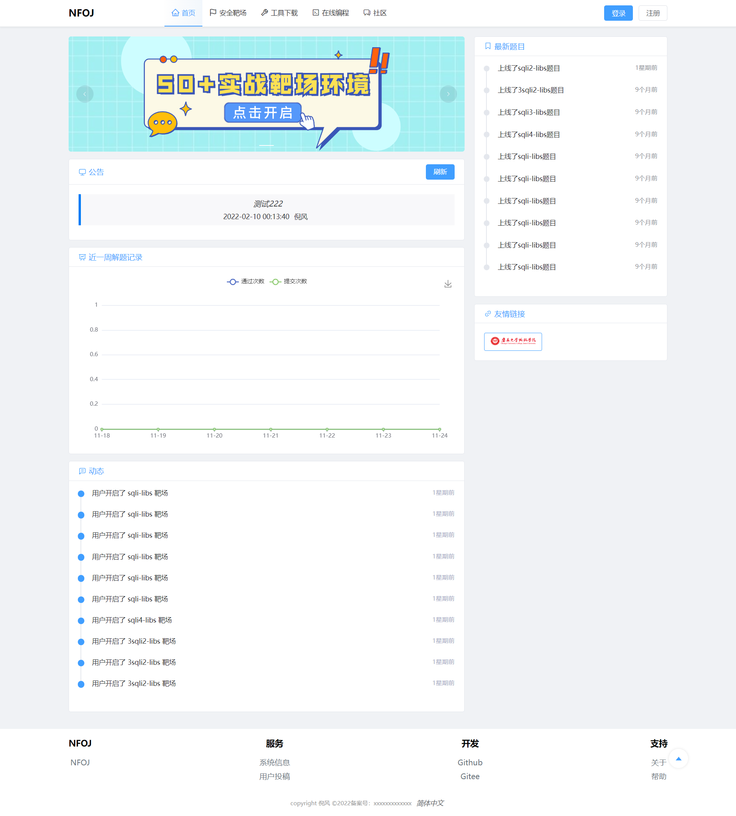Image resolution: width=736 pixels, height=816 pixels.
Task: Open the 工具下载 menu item
Action: point(279,13)
